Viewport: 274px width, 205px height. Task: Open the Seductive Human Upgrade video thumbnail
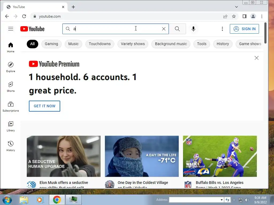[64, 156]
